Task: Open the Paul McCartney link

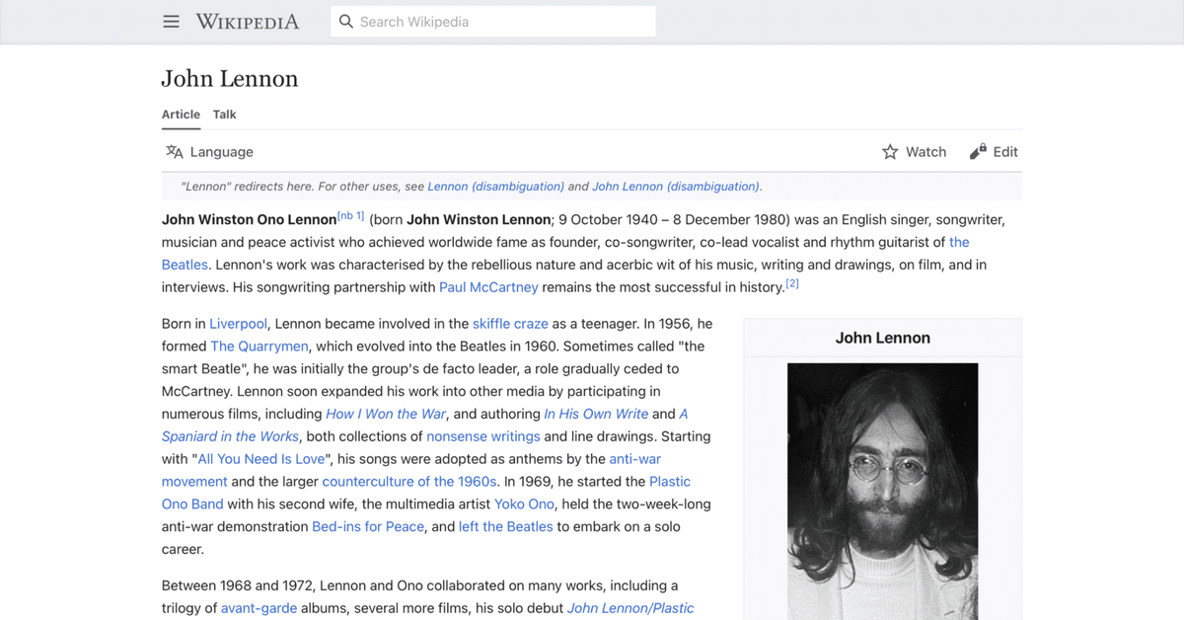Action: (x=488, y=287)
